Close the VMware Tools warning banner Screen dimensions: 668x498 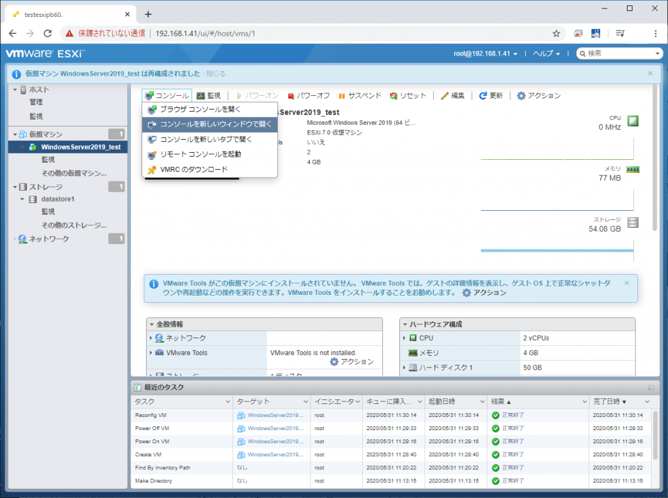point(627,283)
